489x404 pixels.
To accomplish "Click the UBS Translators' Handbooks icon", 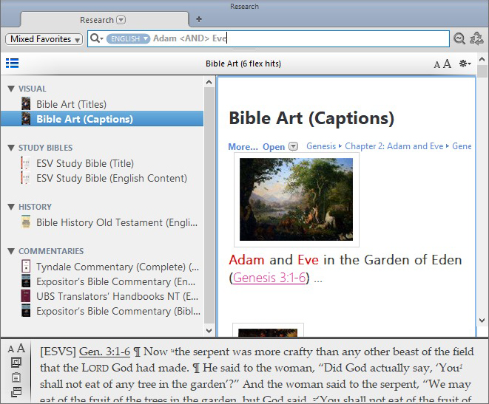I will point(26,296).
